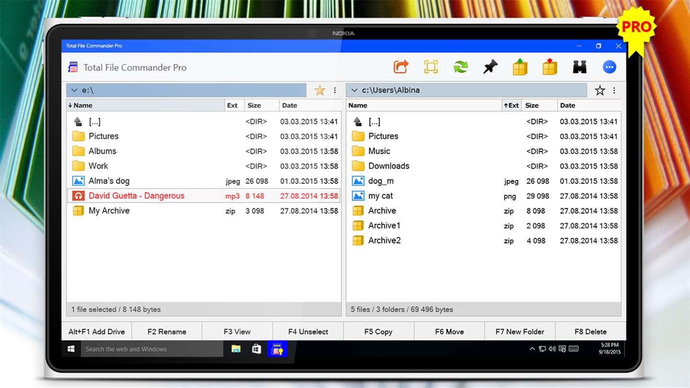Click the F8 Delete button

(x=591, y=331)
